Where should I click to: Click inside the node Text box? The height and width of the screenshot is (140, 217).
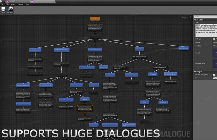pos(206,30)
